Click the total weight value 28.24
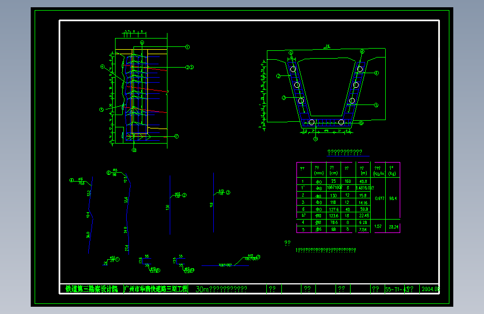 (x=394, y=227)
